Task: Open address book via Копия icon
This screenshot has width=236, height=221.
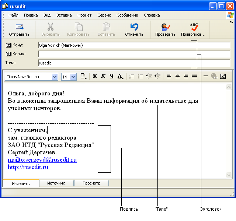Action: click(x=8, y=54)
